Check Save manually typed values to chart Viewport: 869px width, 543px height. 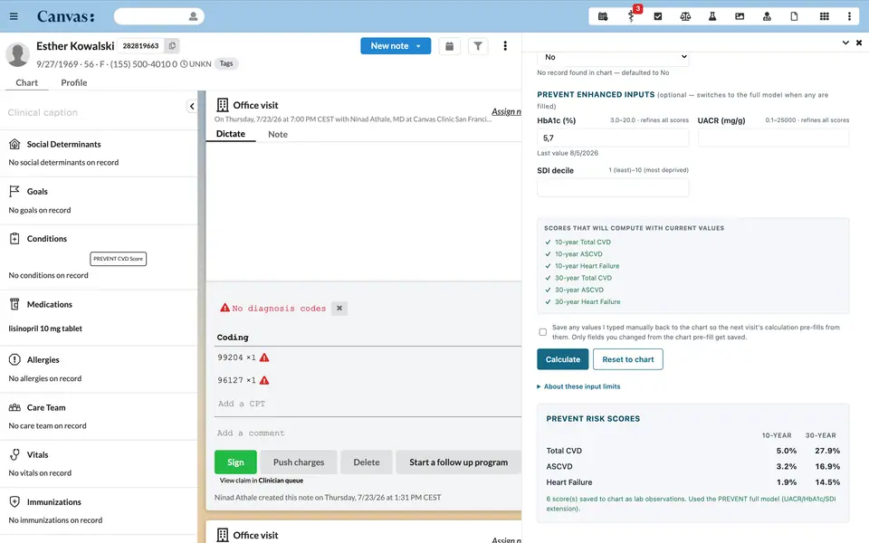tap(542, 332)
